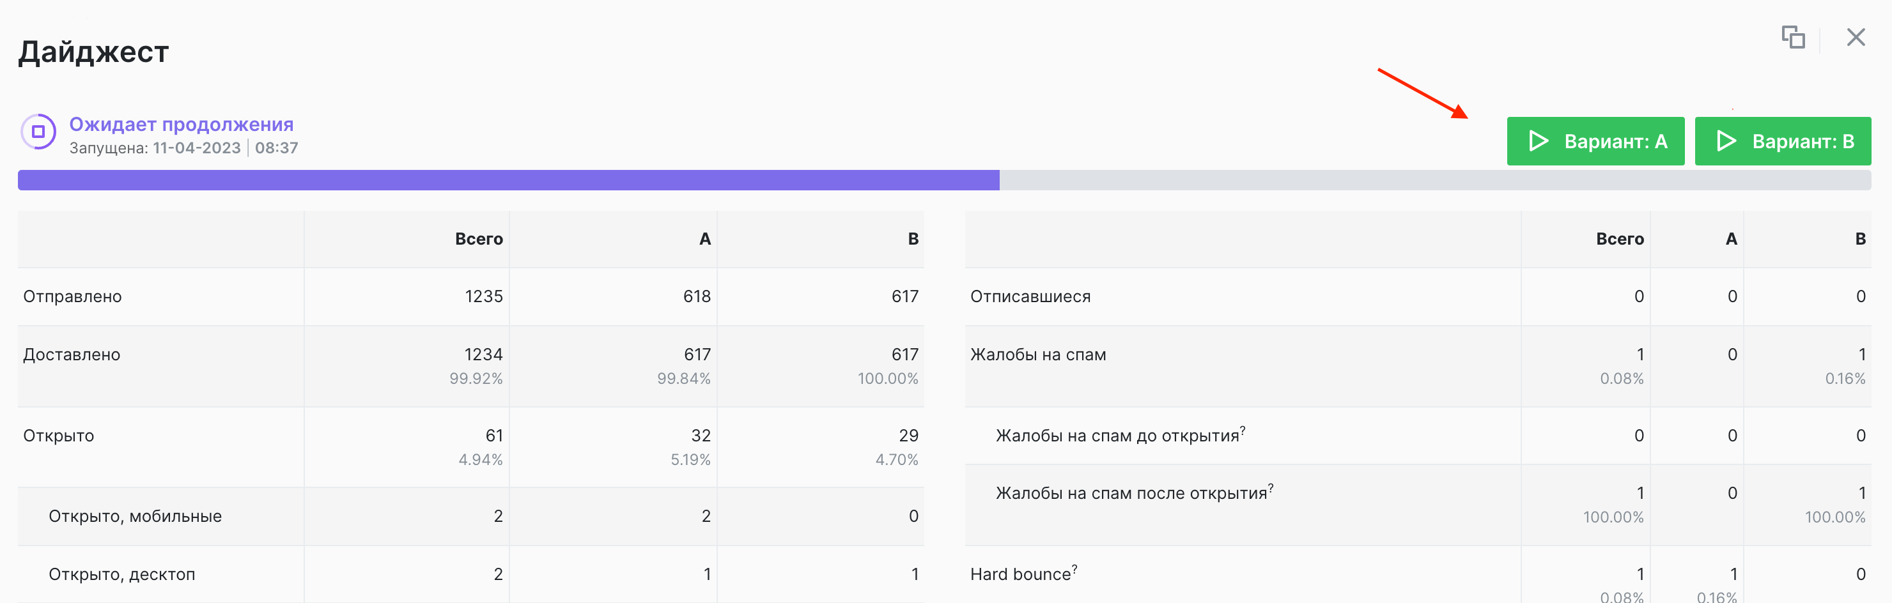
Task: Click the 'Всего' column header in left table
Action: coord(478,238)
